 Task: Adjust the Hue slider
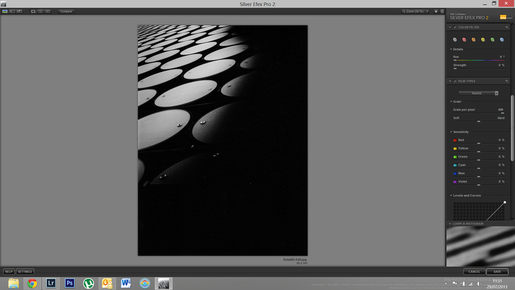[x=478, y=60]
